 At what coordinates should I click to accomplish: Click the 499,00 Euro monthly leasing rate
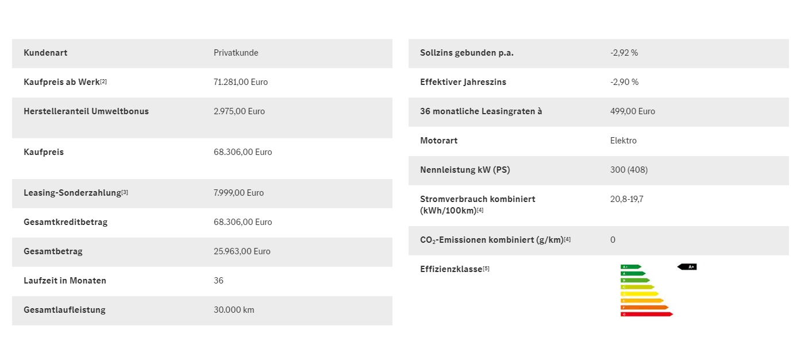pyautogui.click(x=632, y=111)
